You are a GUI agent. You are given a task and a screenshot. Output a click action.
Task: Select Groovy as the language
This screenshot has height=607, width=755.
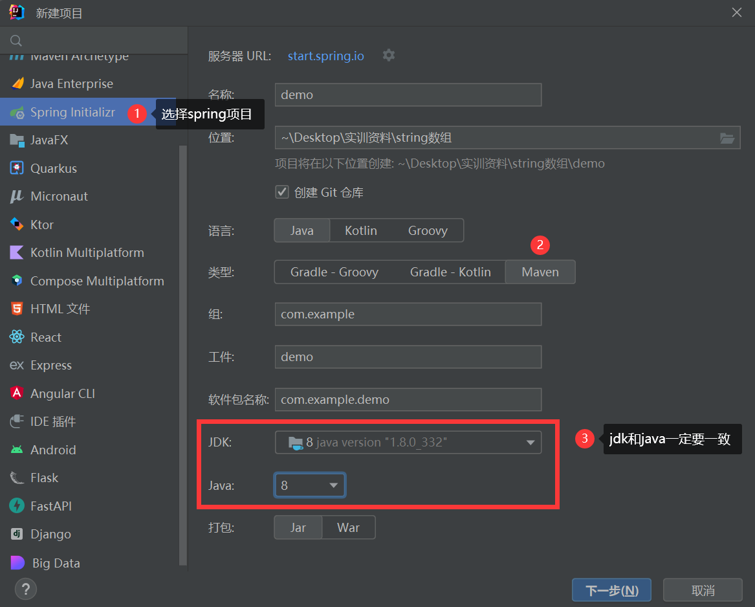pos(428,230)
